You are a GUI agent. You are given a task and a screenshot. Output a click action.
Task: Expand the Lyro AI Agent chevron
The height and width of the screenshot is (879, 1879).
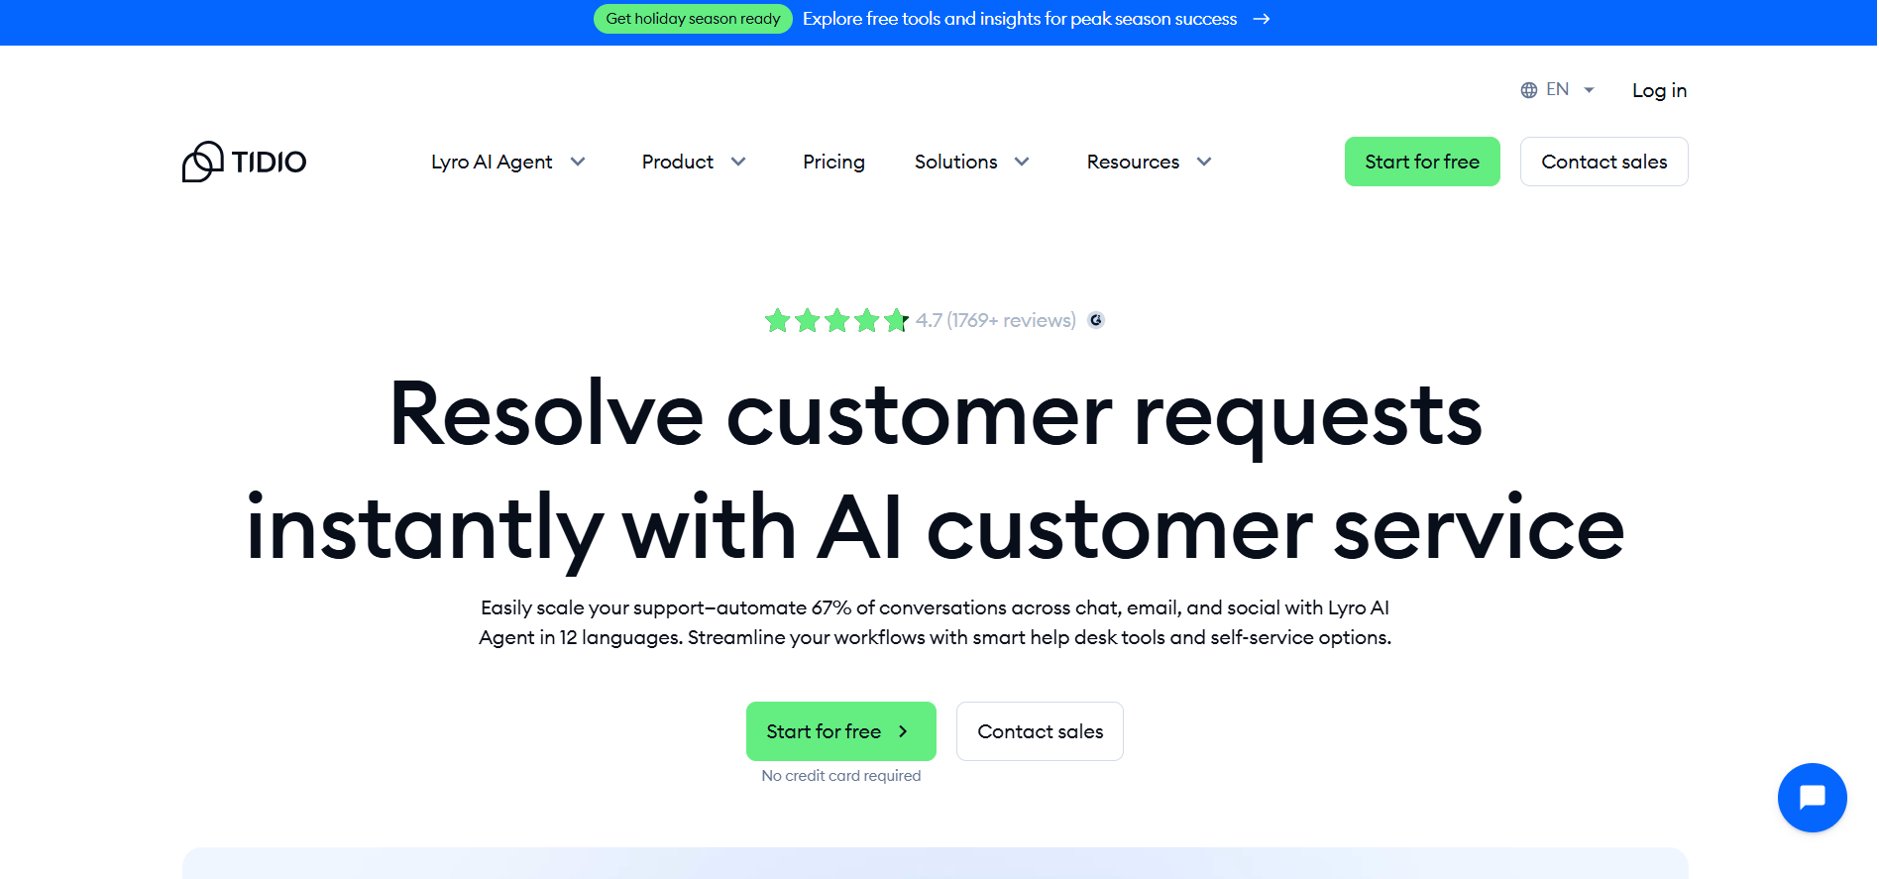(x=578, y=162)
